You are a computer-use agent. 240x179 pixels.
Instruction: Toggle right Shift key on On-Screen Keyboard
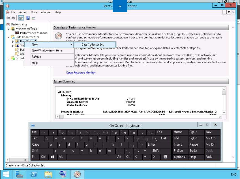click(161, 151)
